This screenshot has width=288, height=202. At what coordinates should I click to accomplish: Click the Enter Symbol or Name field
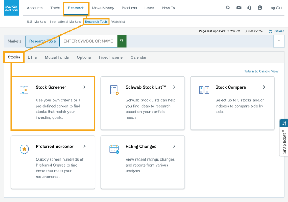click(88, 41)
